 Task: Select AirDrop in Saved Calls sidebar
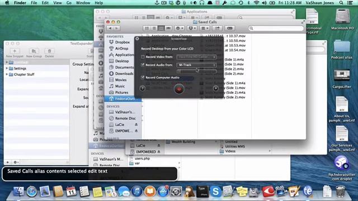pos(121,49)
